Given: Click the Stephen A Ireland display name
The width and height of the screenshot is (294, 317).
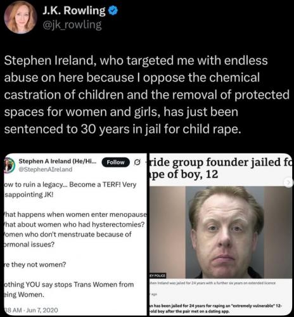Looking at the screenshot, I should [58, 161].
